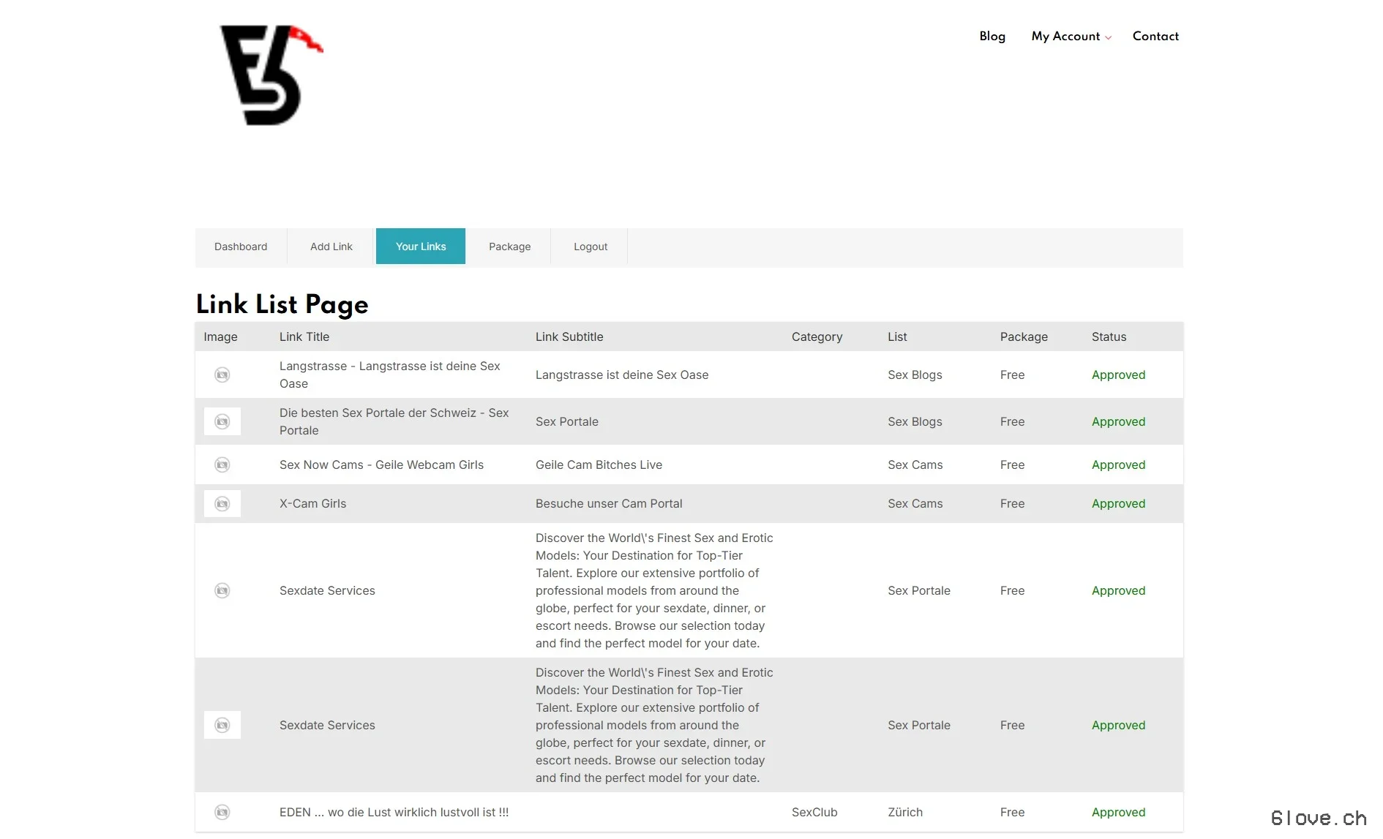Open the Package tab

pos(510,247)
